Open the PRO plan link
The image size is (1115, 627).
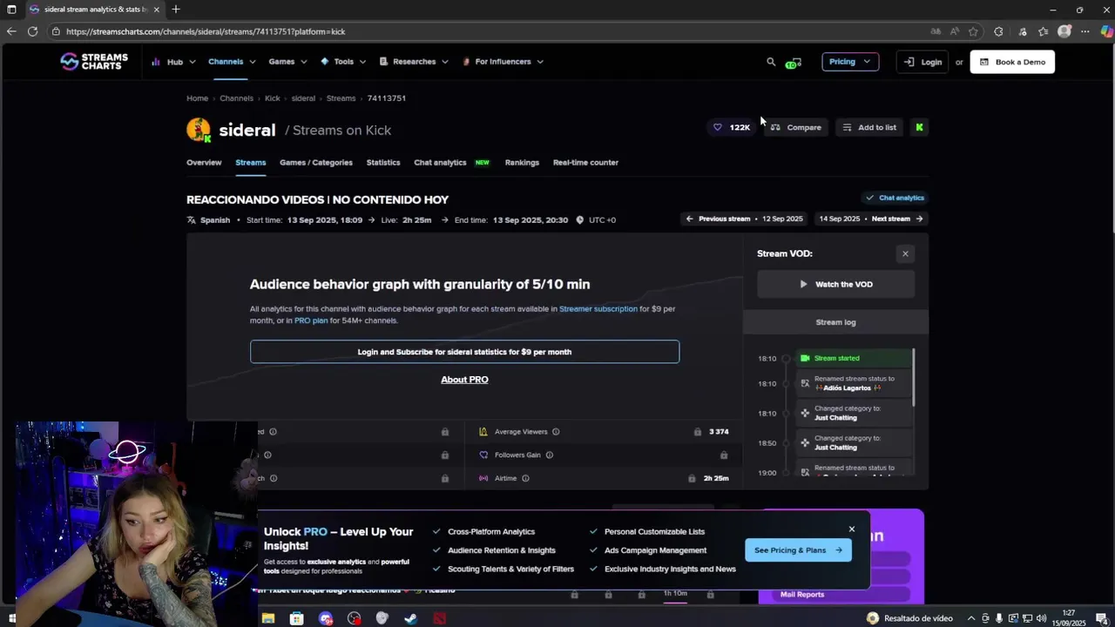[x=311, y=320]
